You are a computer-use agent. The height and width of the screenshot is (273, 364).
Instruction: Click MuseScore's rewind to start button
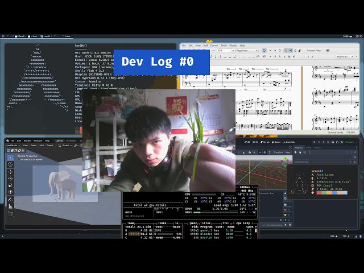[271, 51]
